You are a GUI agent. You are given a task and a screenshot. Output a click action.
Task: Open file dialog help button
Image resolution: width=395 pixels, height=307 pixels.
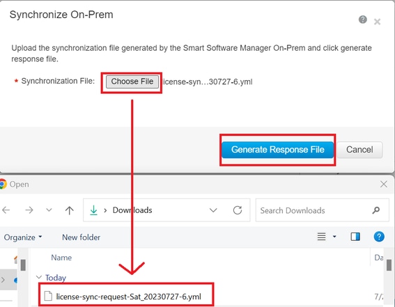click(379, 237)
